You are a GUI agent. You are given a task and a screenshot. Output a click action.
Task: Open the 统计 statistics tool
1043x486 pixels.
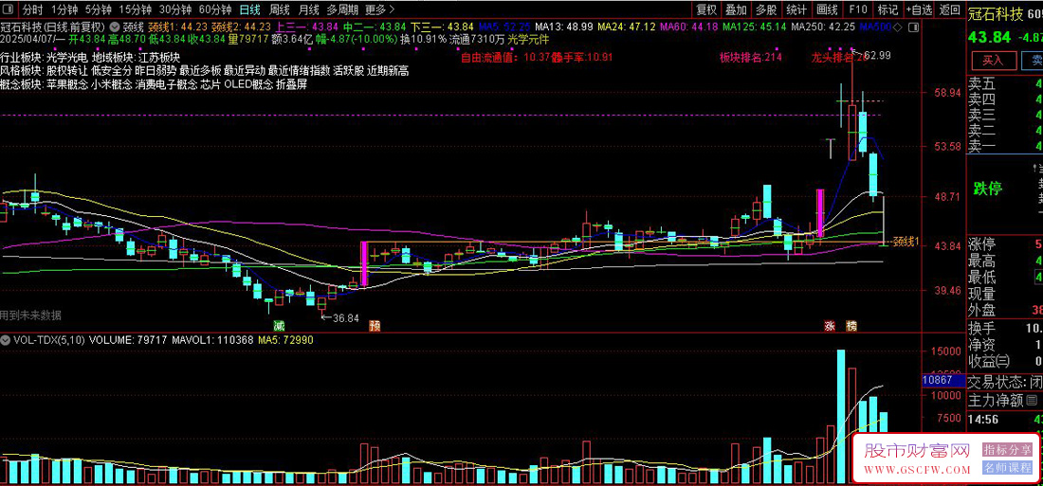[796, 10]
